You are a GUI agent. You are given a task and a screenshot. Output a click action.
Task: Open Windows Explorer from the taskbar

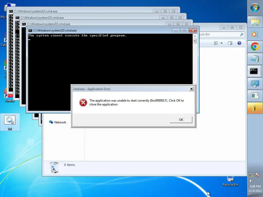click(255, 22)
